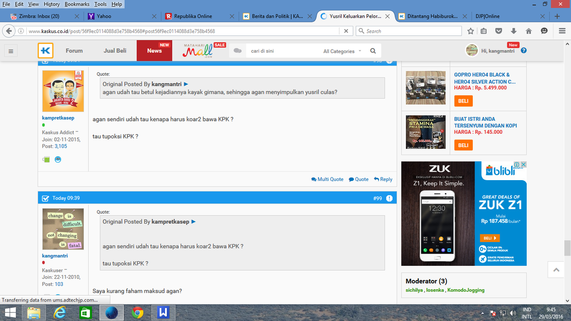Open the Kaskus hamburger menu
Image resolution: width=571 pixels, height=321 pixels.
(x=11, y=51)
